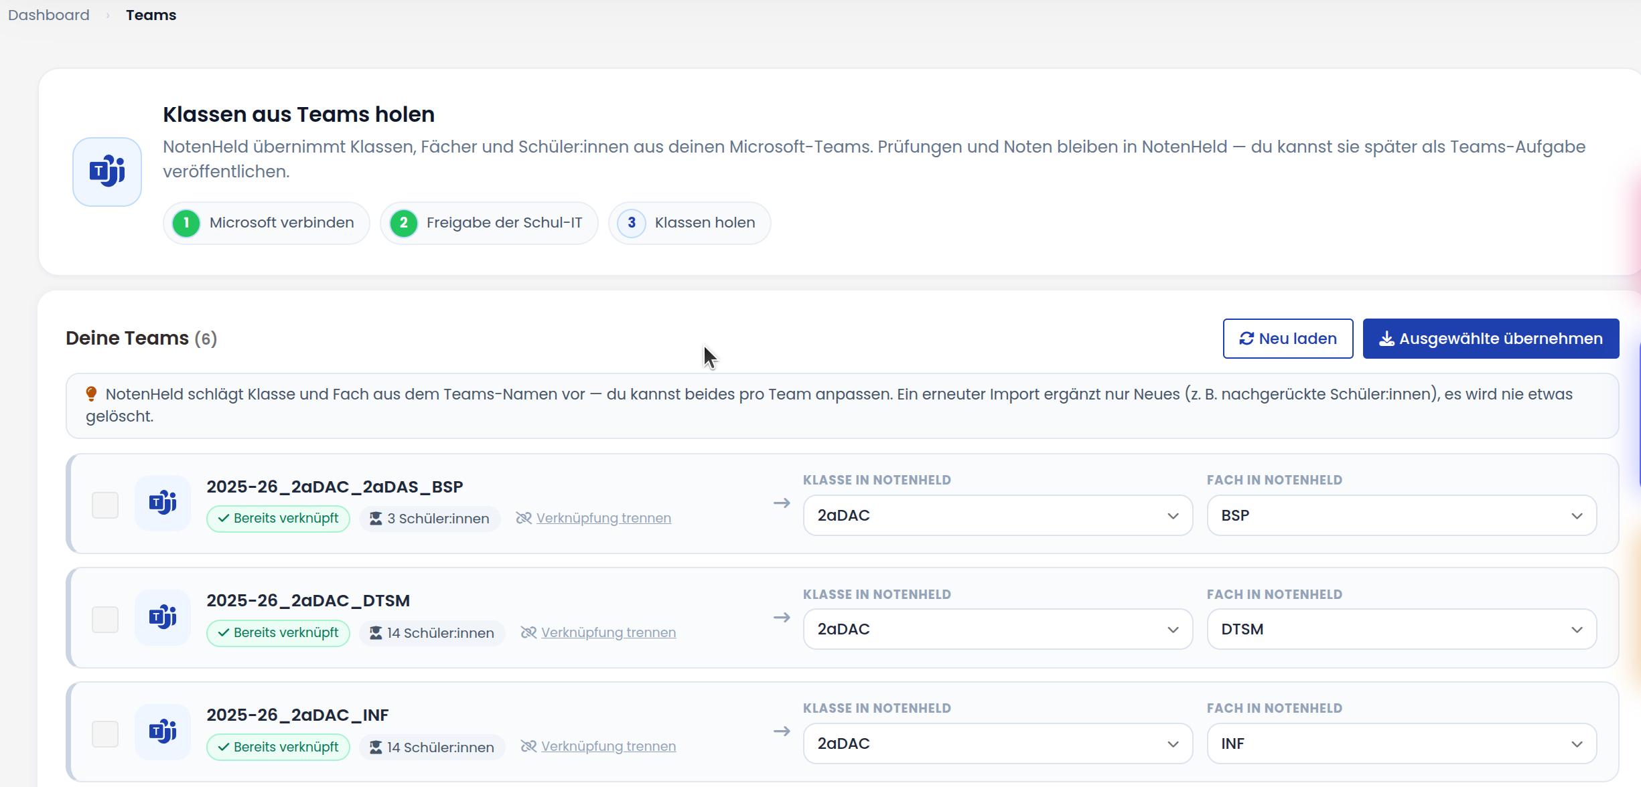Check the 2025-26_2aDAC_INF team checkbox
This screenshot has height=787, width=1641.
tap(105, 734)
